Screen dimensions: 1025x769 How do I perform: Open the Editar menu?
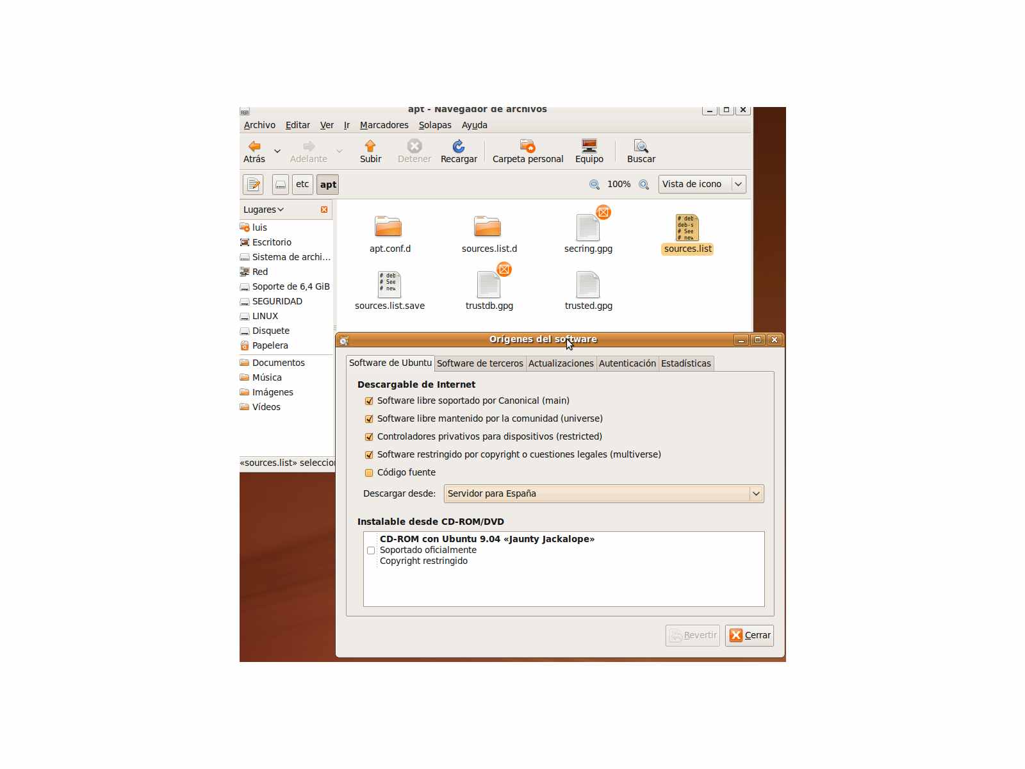click(298, 125)
